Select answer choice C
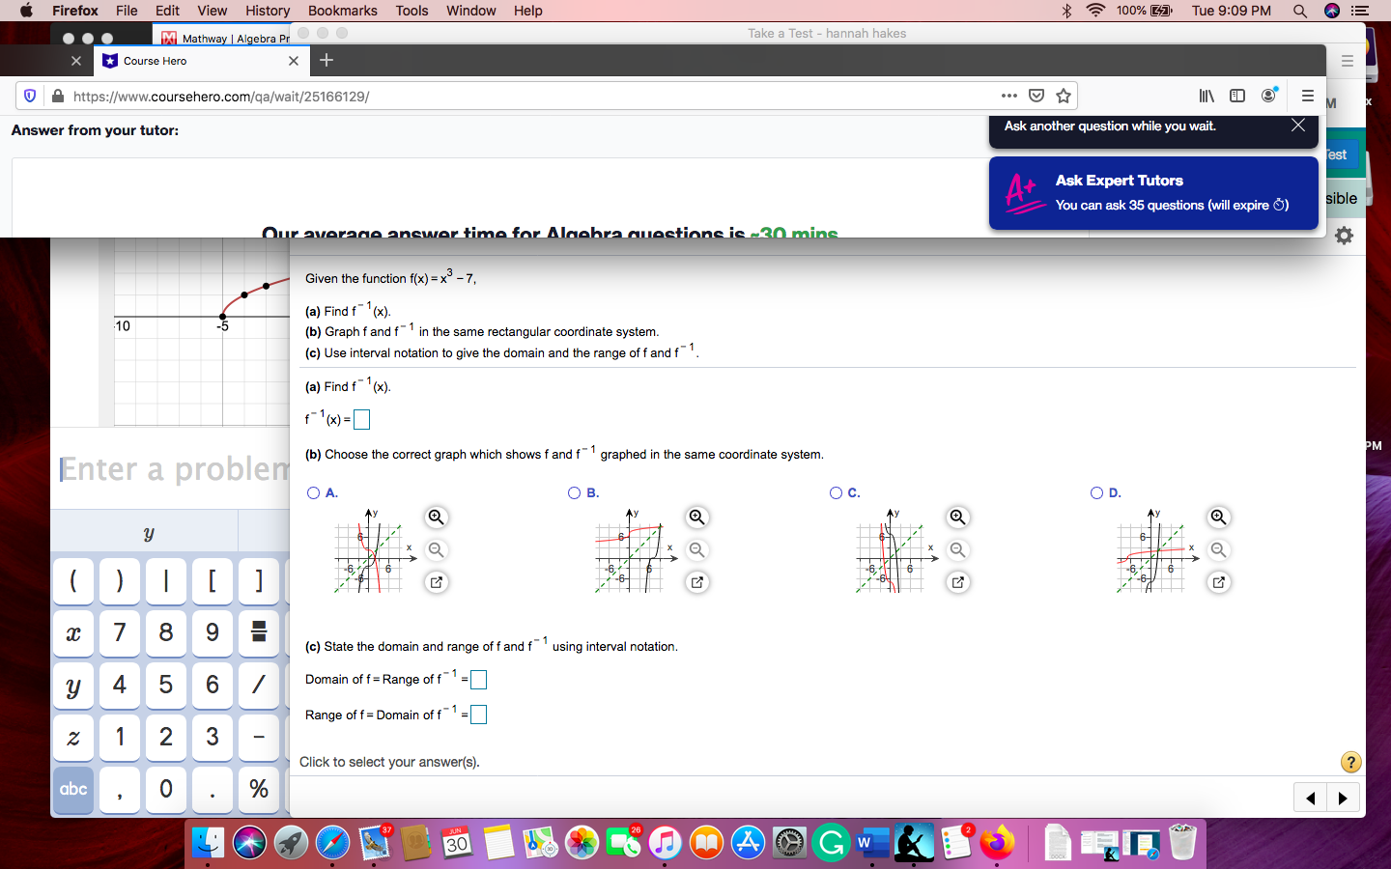Image resolution: width=1391 pixels, height=869 pixels. pos(836,493)
